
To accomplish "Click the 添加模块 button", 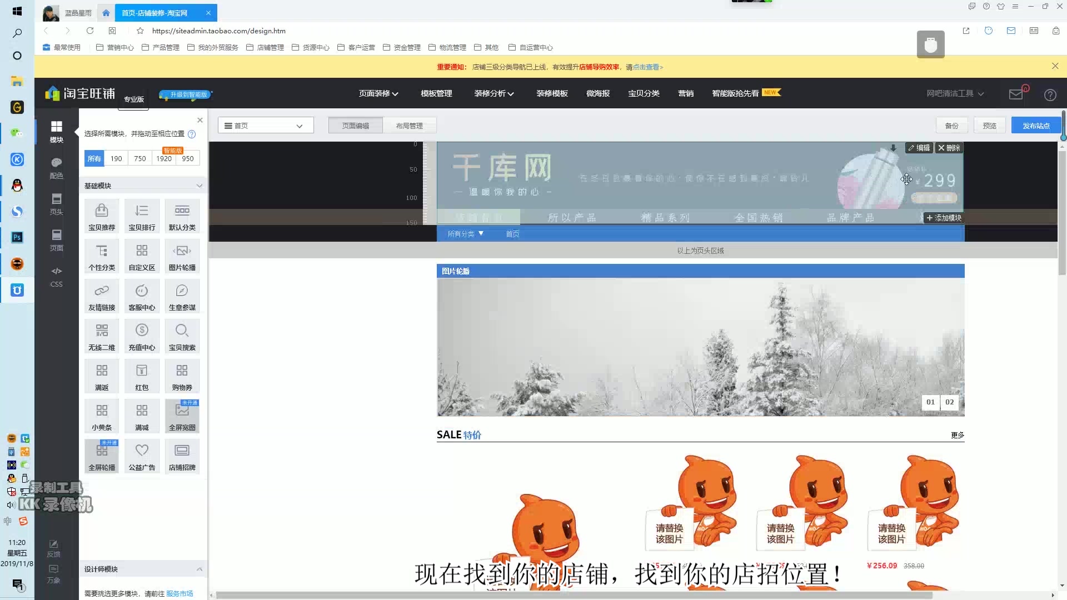I will tap(944, 218).
